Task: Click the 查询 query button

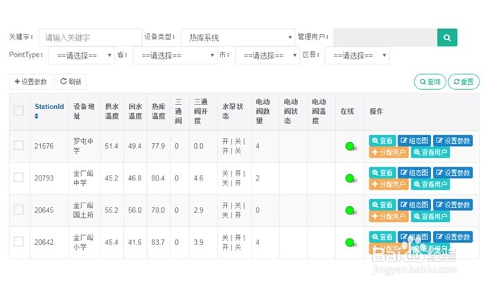Action: (430, 82)
